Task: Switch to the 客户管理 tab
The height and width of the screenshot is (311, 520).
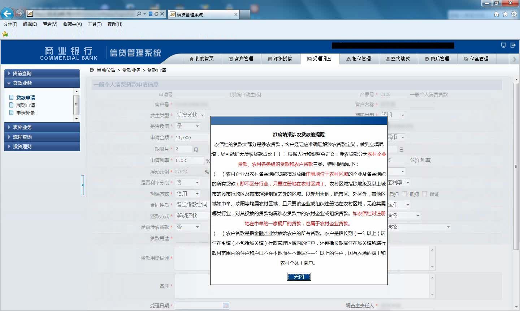Action: tap(241, 59)
